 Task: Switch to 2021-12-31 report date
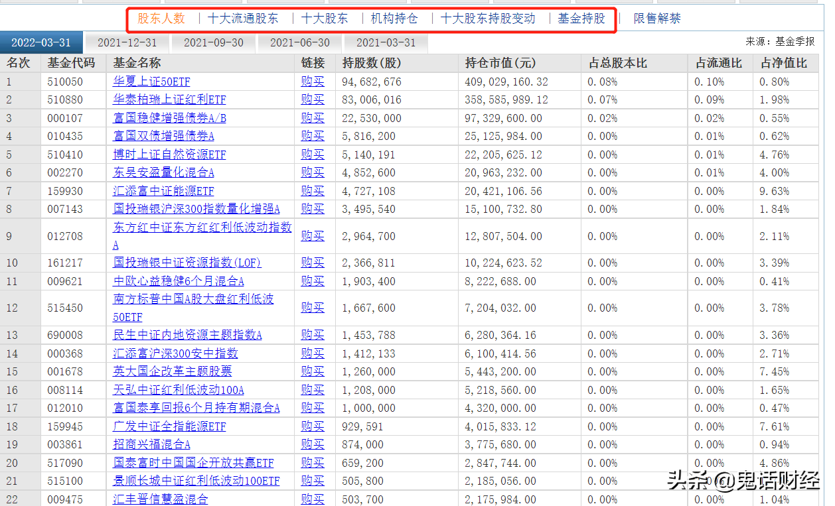(127, 42)
